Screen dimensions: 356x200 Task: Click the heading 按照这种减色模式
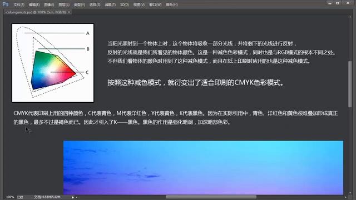coord(196,82)
